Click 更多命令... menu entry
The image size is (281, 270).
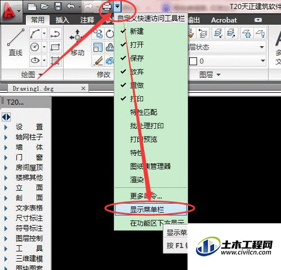[x=151, y=196]
